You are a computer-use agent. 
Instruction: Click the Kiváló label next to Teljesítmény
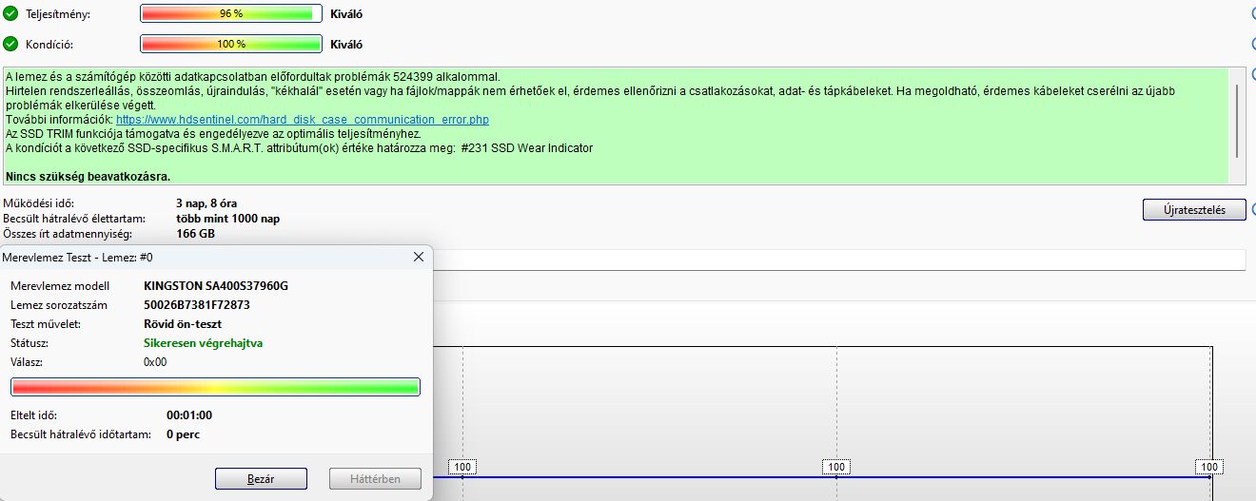tap(346, 14)
